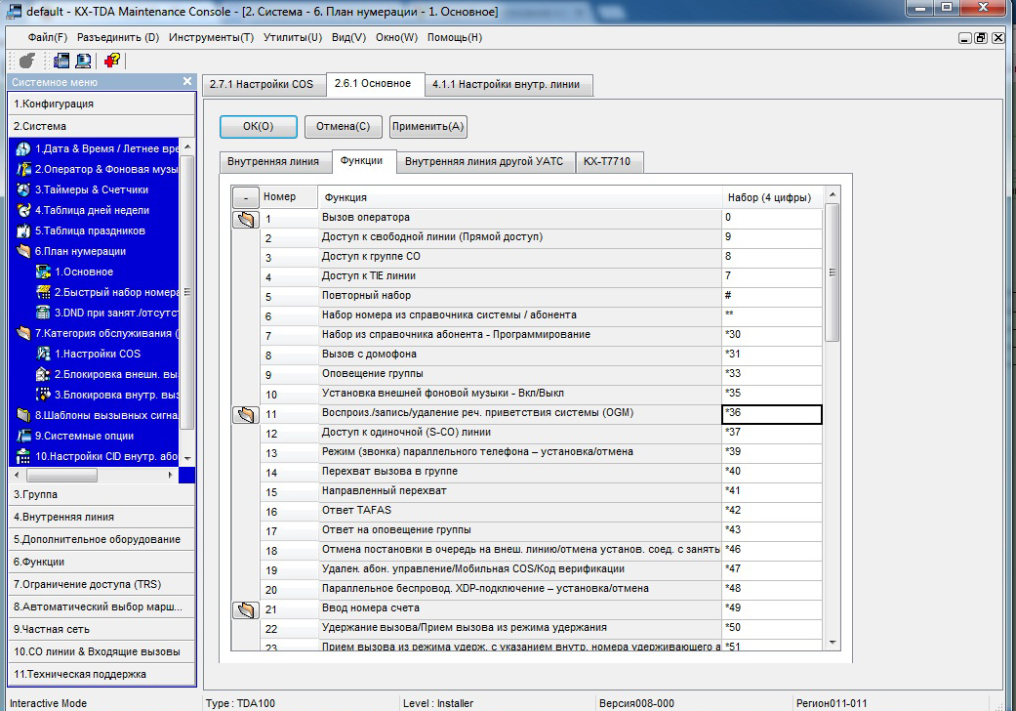Click system menu tree scrollbar down arrow
Screen dimensions: 1016x711
point(187,459)
